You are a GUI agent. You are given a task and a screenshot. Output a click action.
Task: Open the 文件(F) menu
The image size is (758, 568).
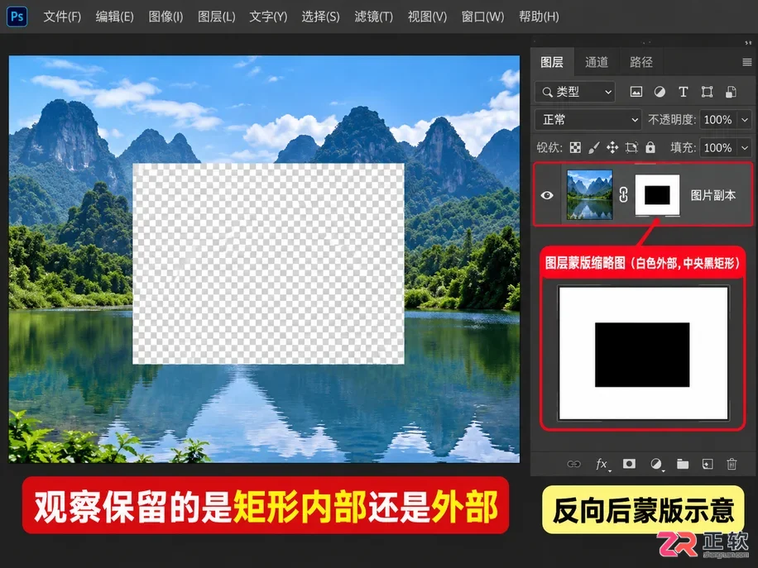click(62, 17)
